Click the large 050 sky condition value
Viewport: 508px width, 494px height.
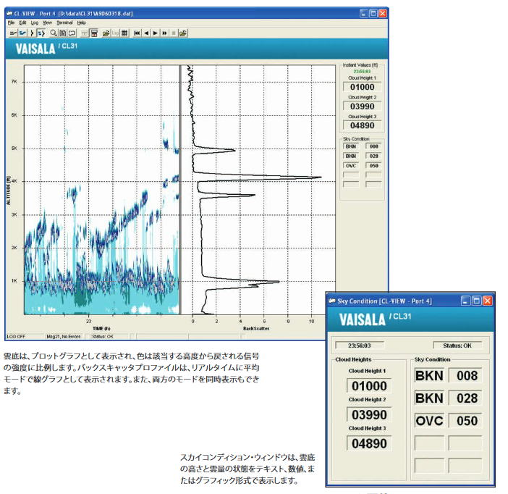[x=465, y=421]
